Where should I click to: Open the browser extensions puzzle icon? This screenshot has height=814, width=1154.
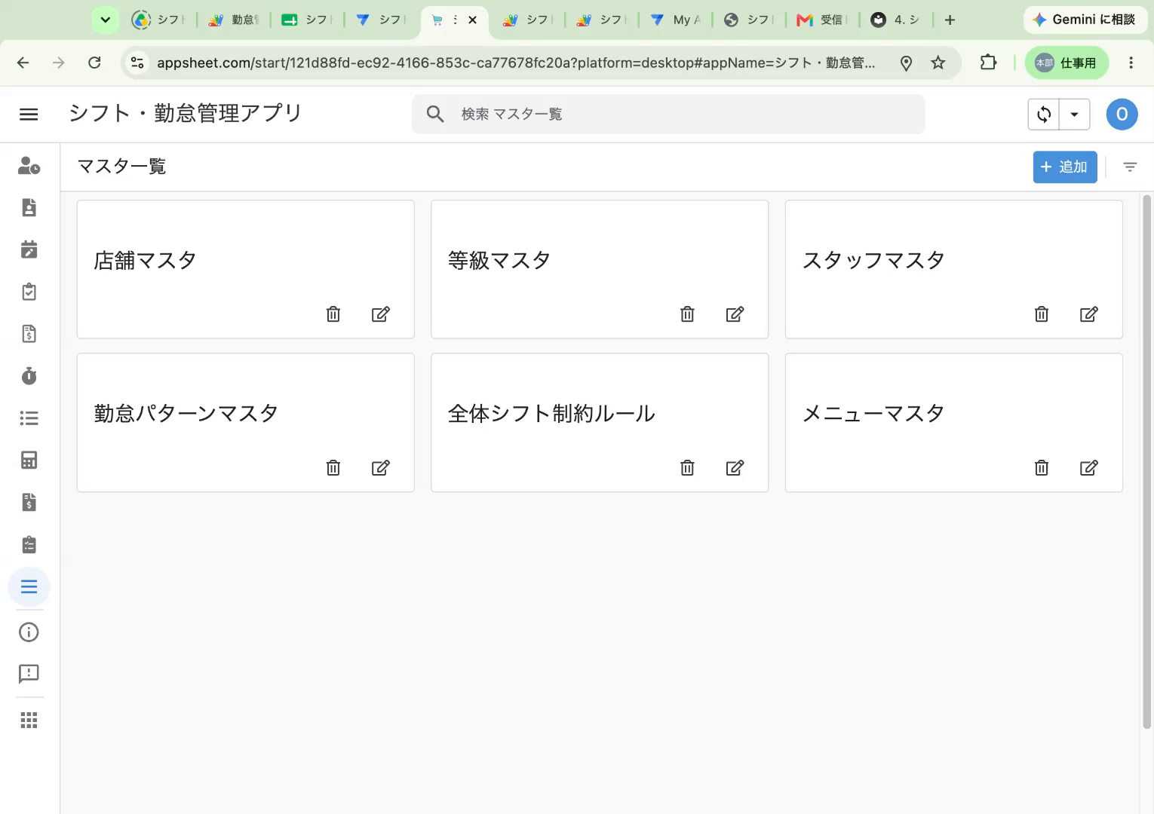(x=988, y=63)
